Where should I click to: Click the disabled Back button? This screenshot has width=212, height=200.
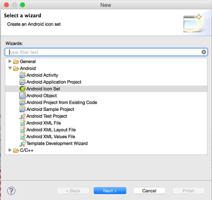click(x=73, y=191)
